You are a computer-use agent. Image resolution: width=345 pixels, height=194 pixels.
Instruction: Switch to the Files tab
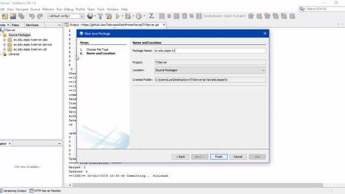click(x=16, y=25)
